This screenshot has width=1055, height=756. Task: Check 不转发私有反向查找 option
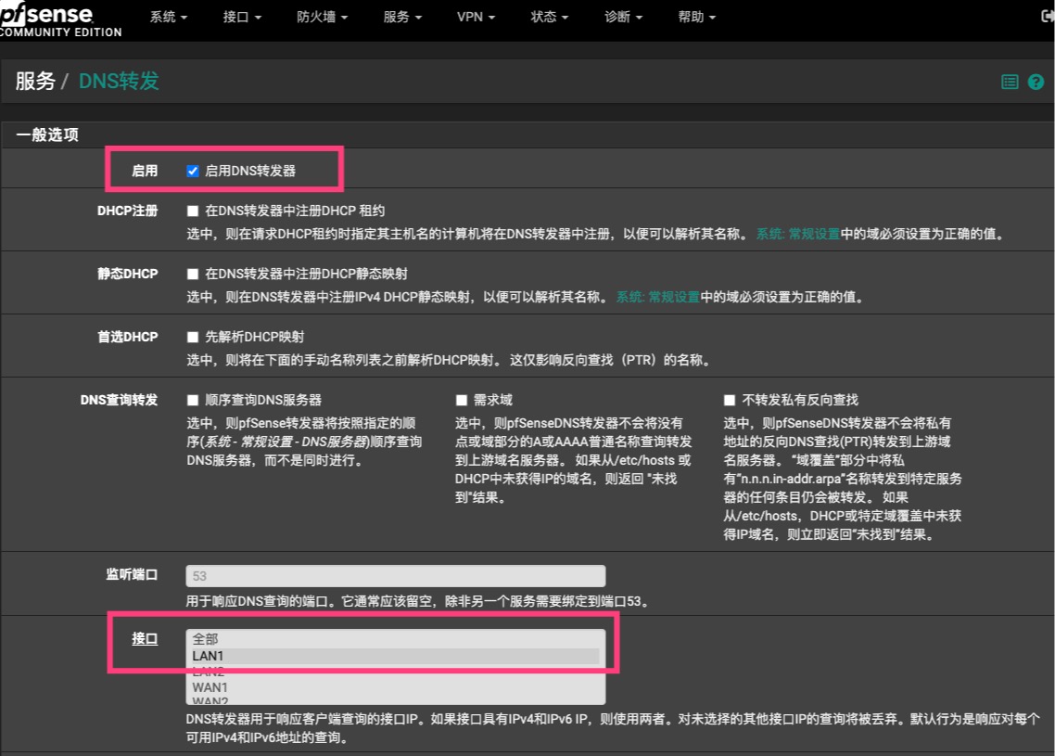pos(731,400)
